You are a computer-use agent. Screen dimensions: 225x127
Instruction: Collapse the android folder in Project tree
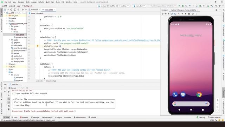click(7, 24)
